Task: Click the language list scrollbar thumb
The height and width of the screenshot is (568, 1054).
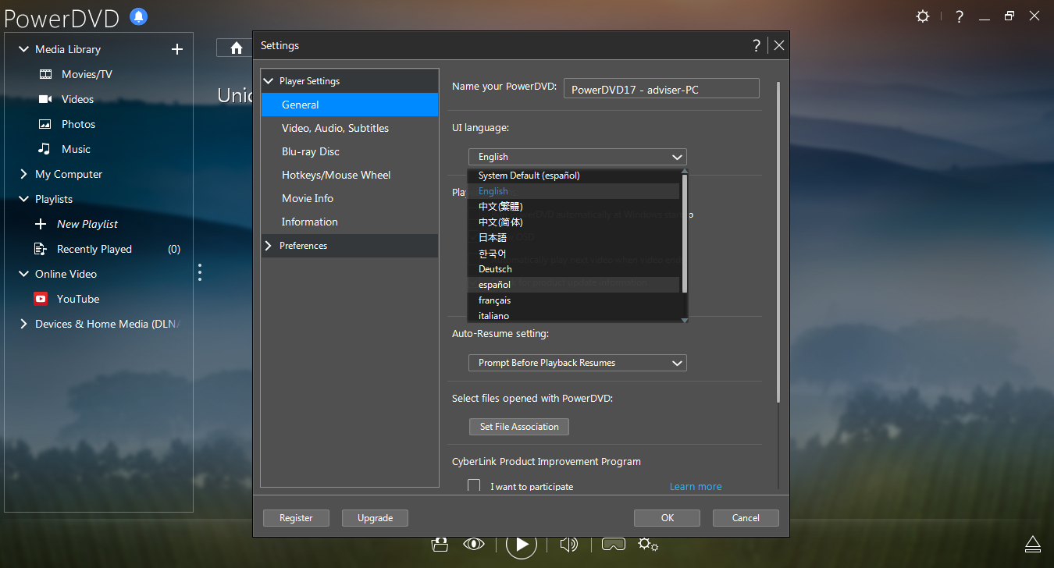Action: 685,233
